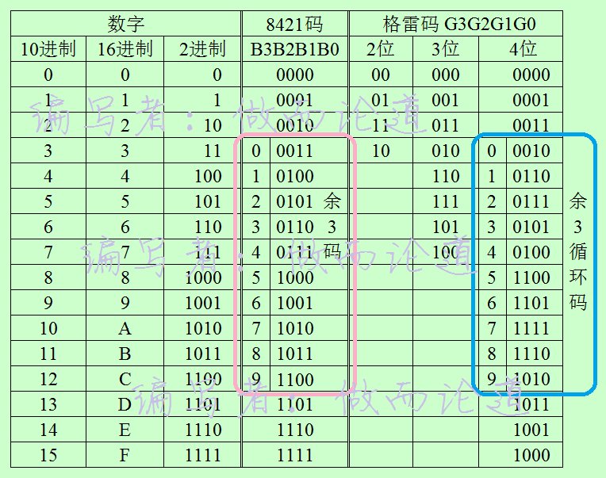Click the '码' character inside the pink box
Image resolution: width=606 pixels, height=478 pixels.
(x=332, y=252)
